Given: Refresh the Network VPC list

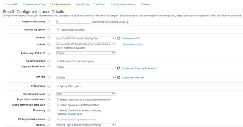Looking at the screenshot, I should (119, 38).
